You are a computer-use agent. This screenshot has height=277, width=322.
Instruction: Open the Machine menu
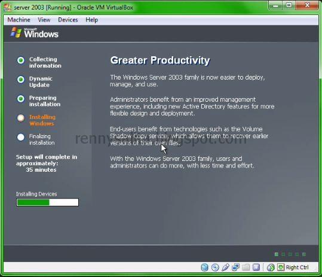[x=19, y=20]
